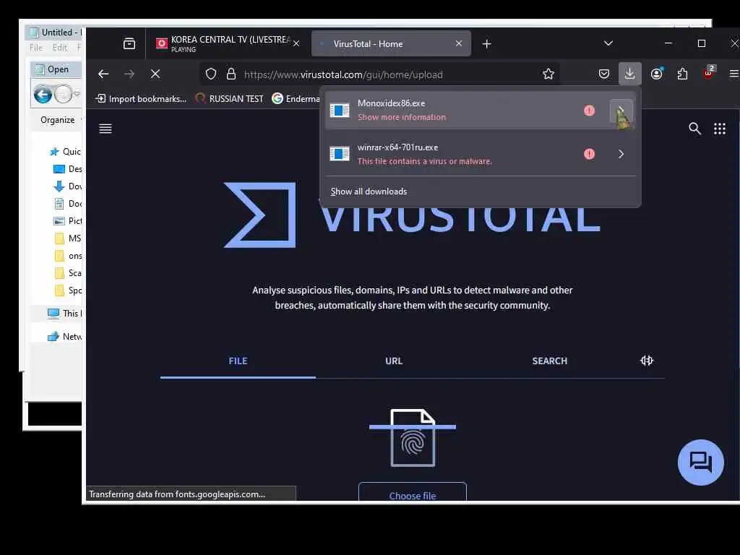
Task: Select Pictures item in Open dialog
Action: 67,221
